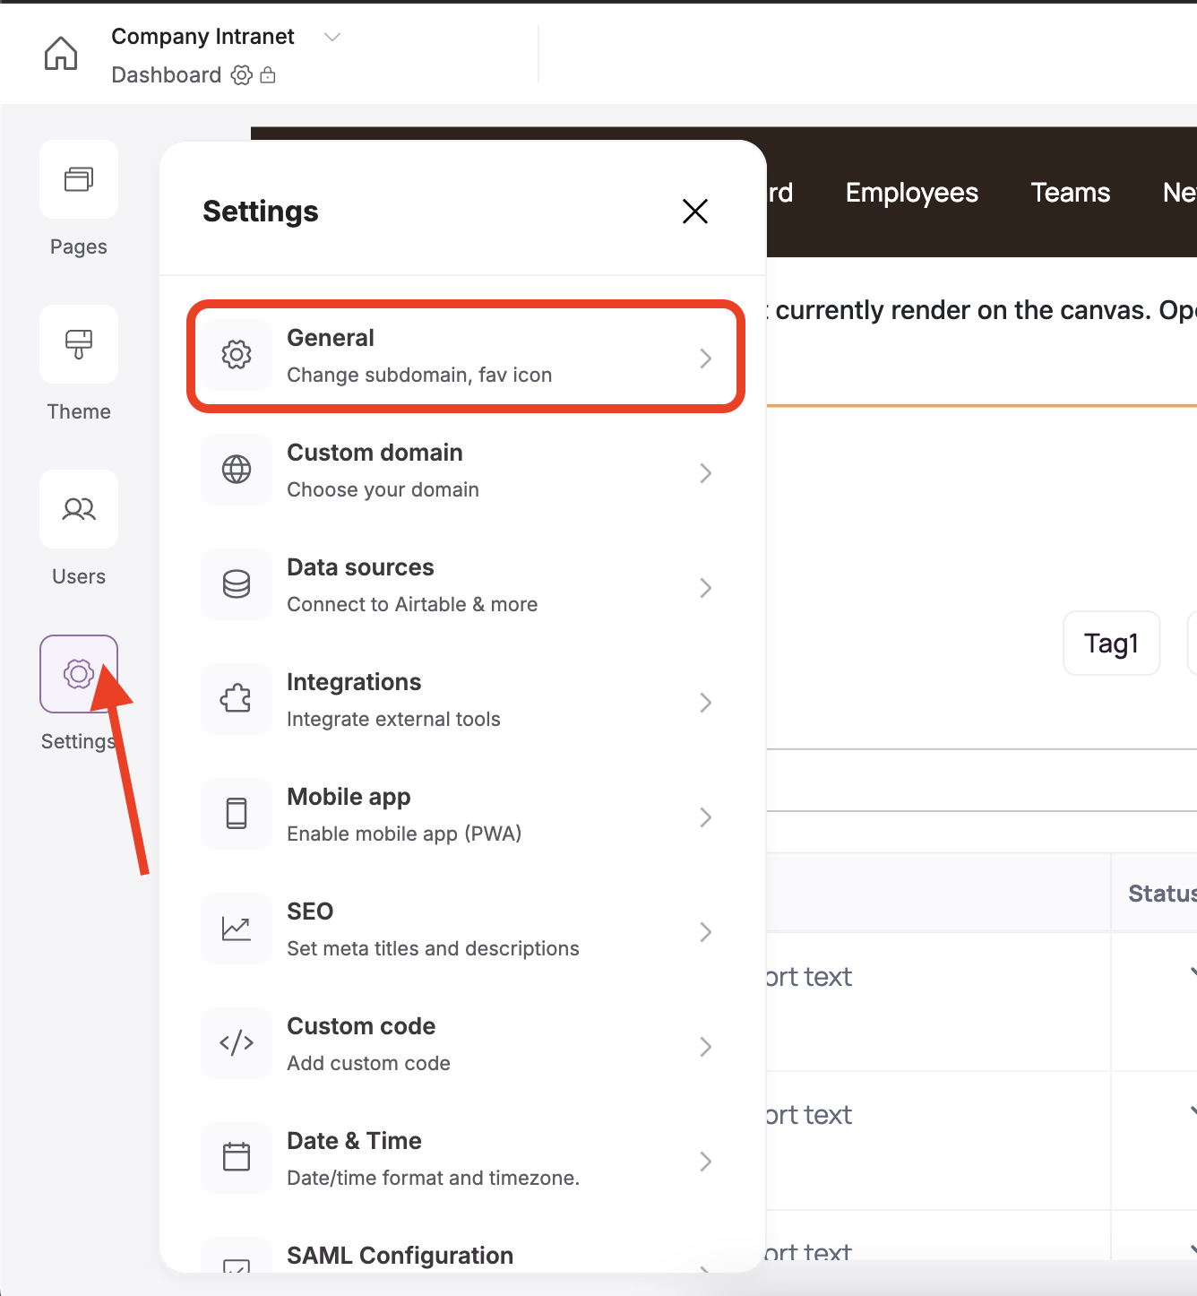Click 'Set meta titles and descriptions' text
This screenshot has width=1197, height=1296.
tap(433, 948)
